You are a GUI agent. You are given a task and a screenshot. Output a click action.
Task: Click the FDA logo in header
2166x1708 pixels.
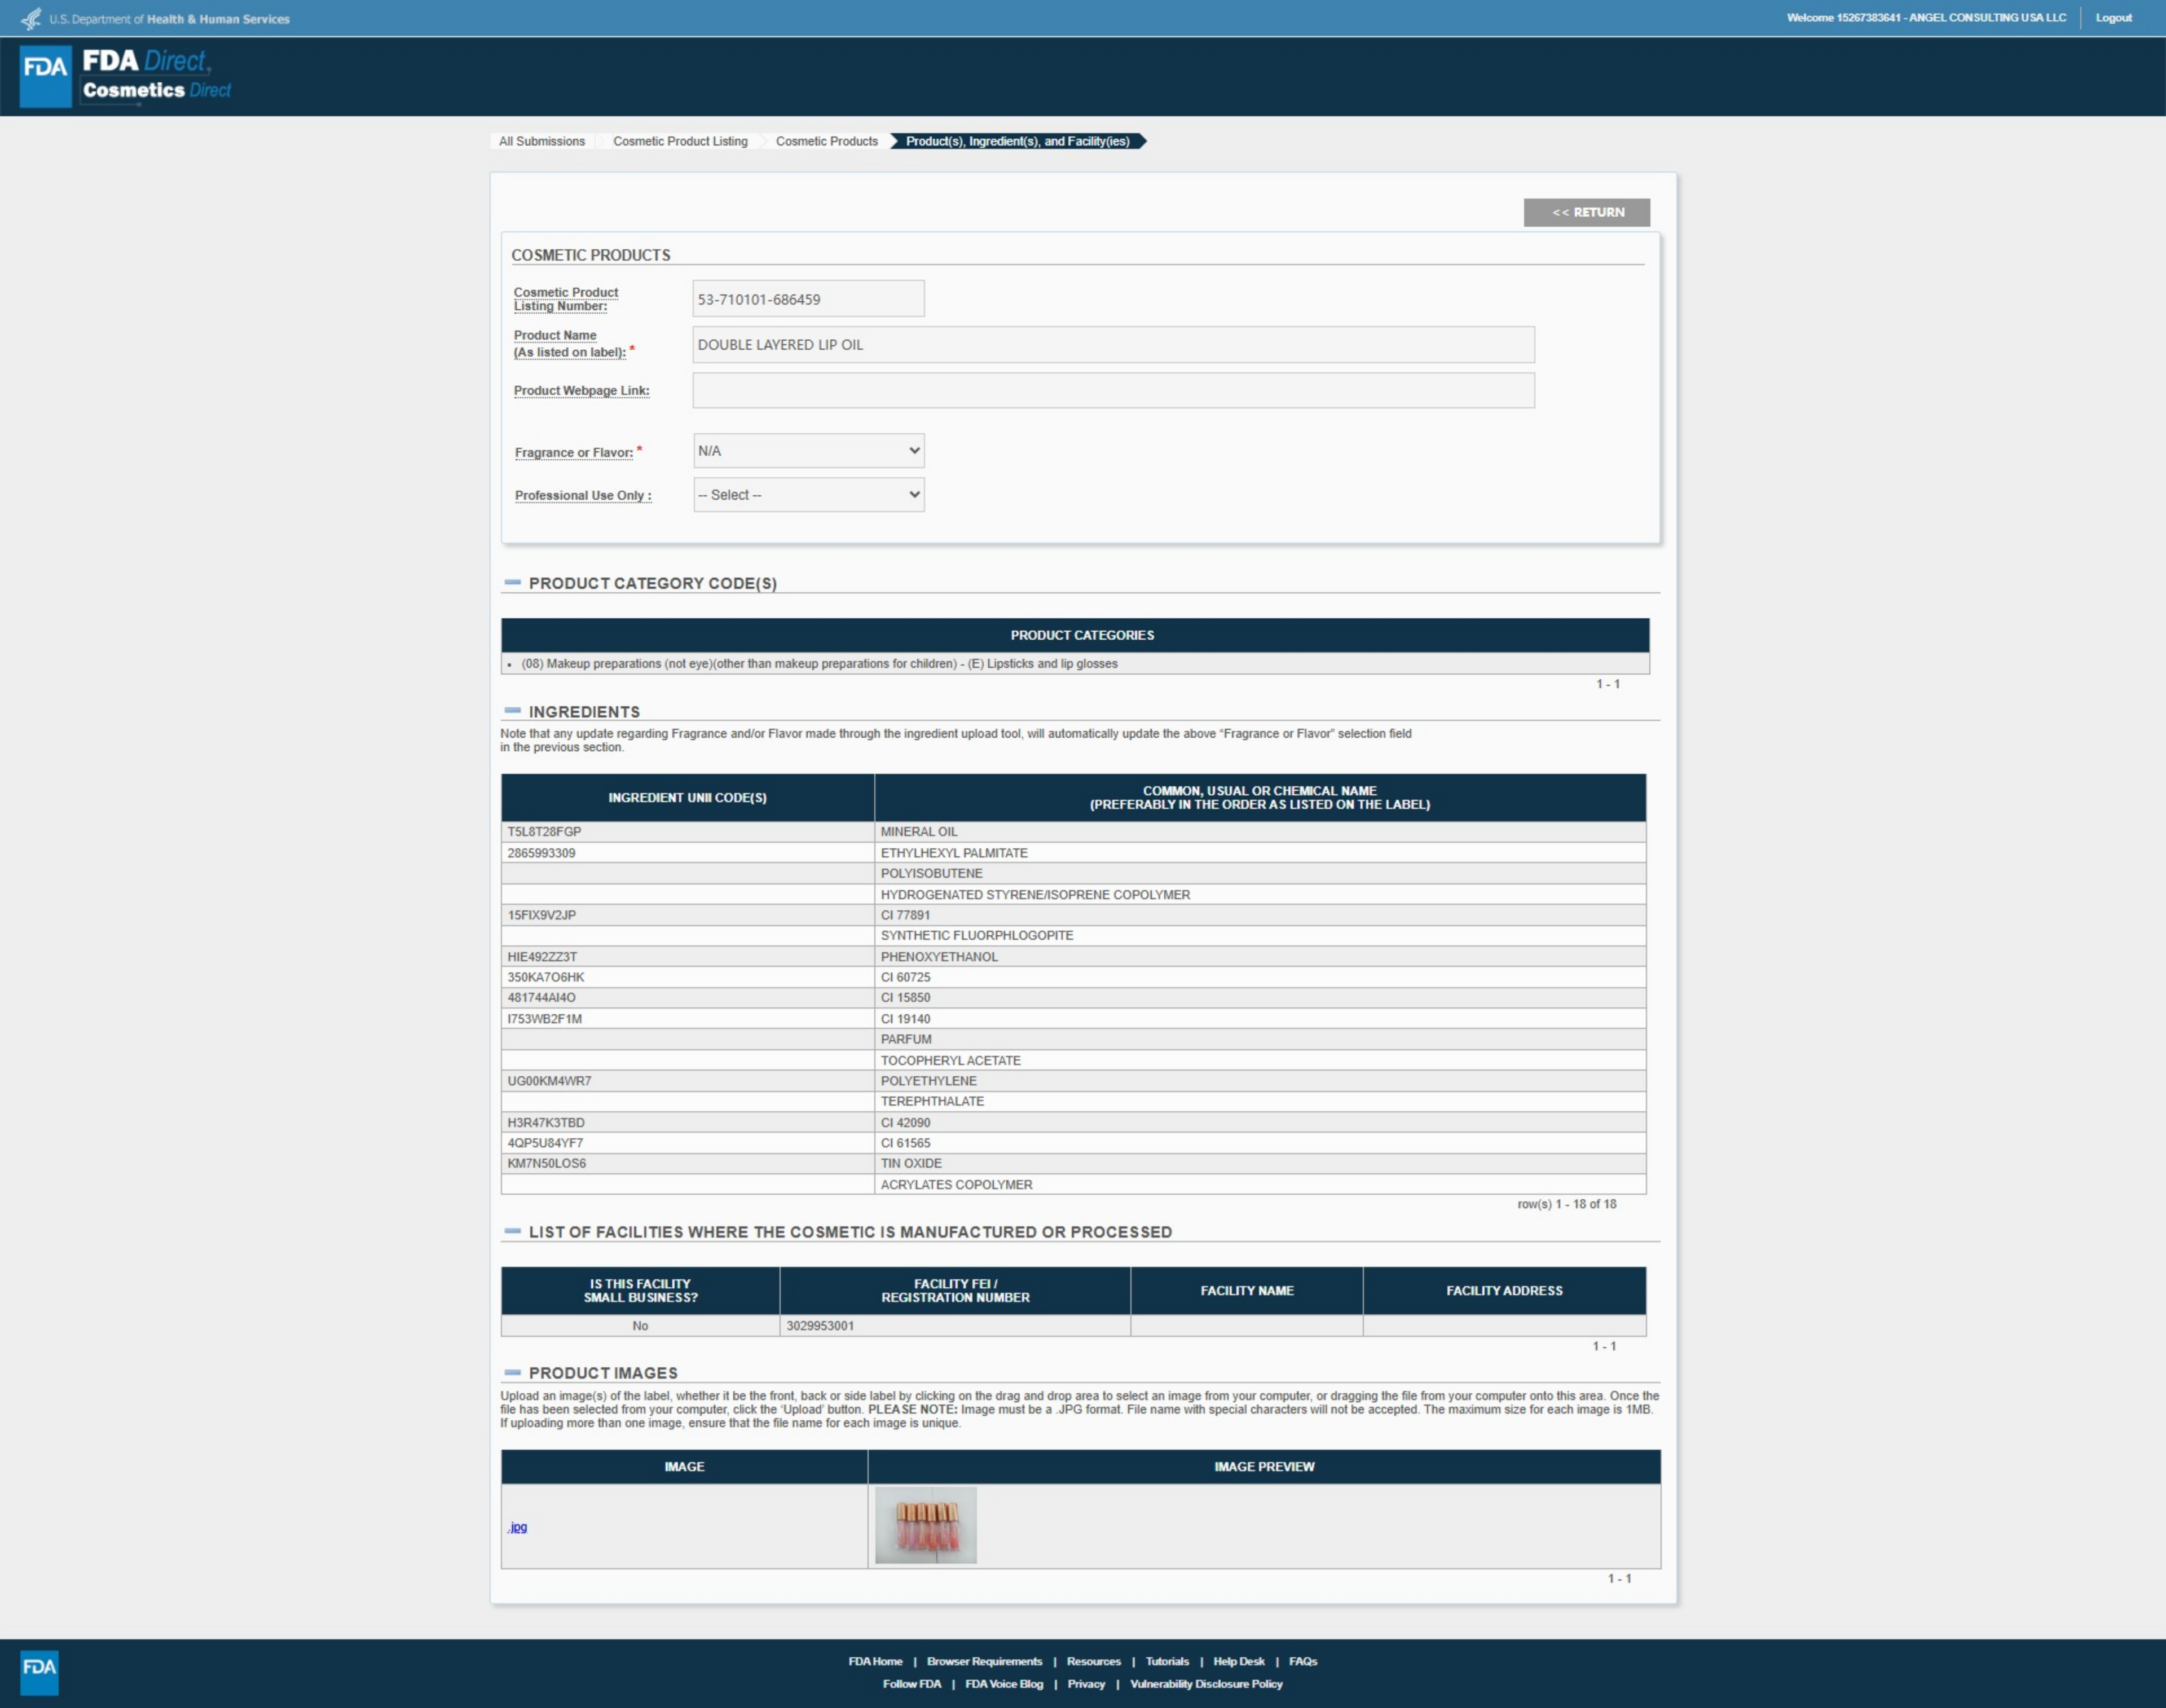click(46, 76)
